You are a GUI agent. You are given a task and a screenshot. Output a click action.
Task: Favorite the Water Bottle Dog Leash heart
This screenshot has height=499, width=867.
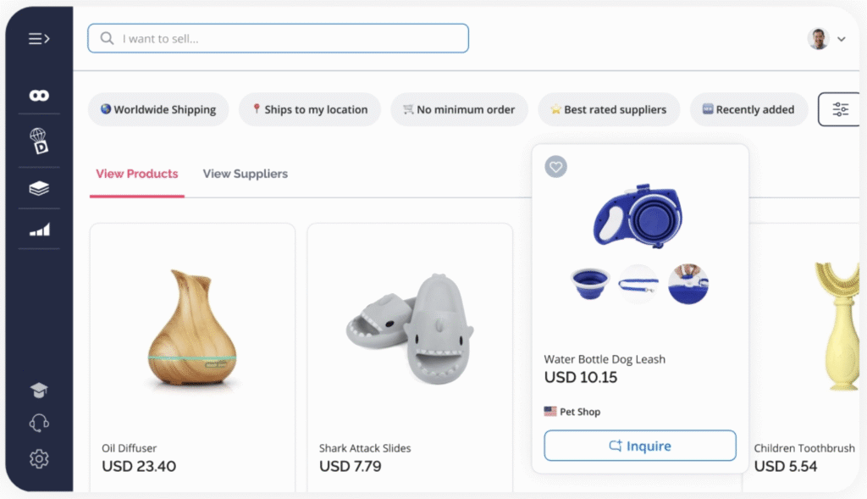555,167
